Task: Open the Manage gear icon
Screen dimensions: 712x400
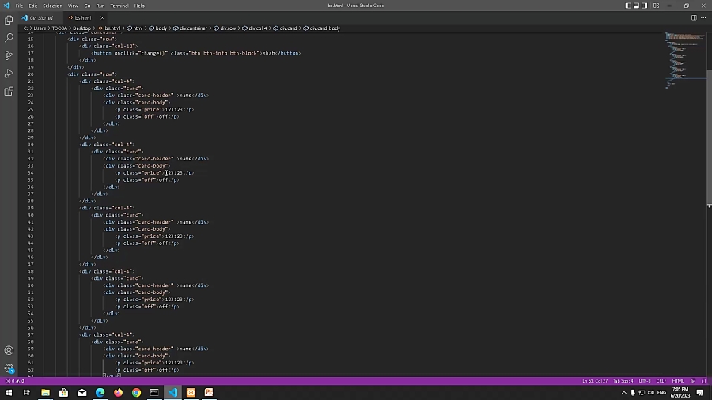Action: click(x=9, y=368)
